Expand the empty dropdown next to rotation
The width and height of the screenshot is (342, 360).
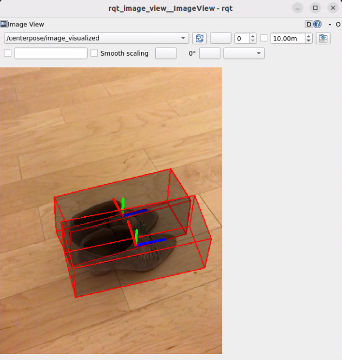point(244,54)
